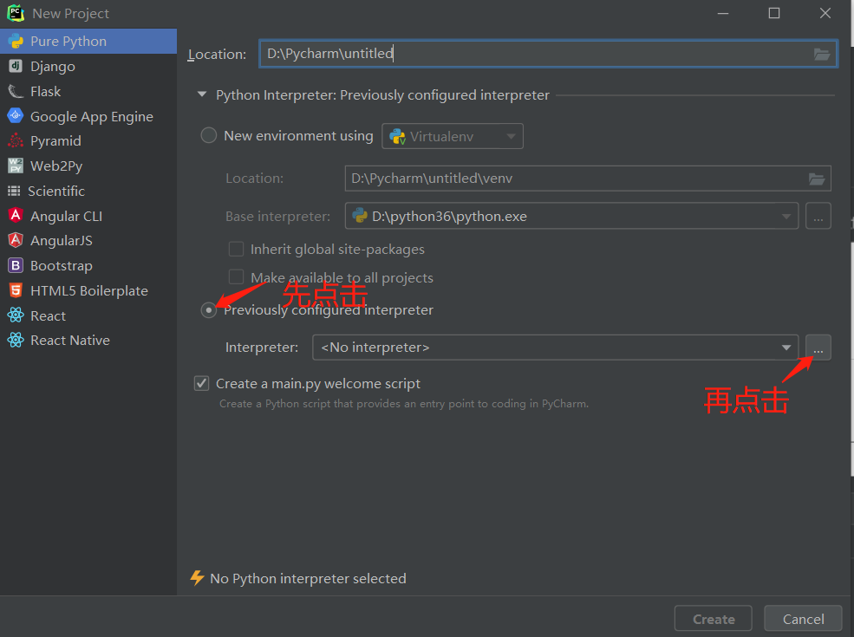Click the Create button

[714, 619]
